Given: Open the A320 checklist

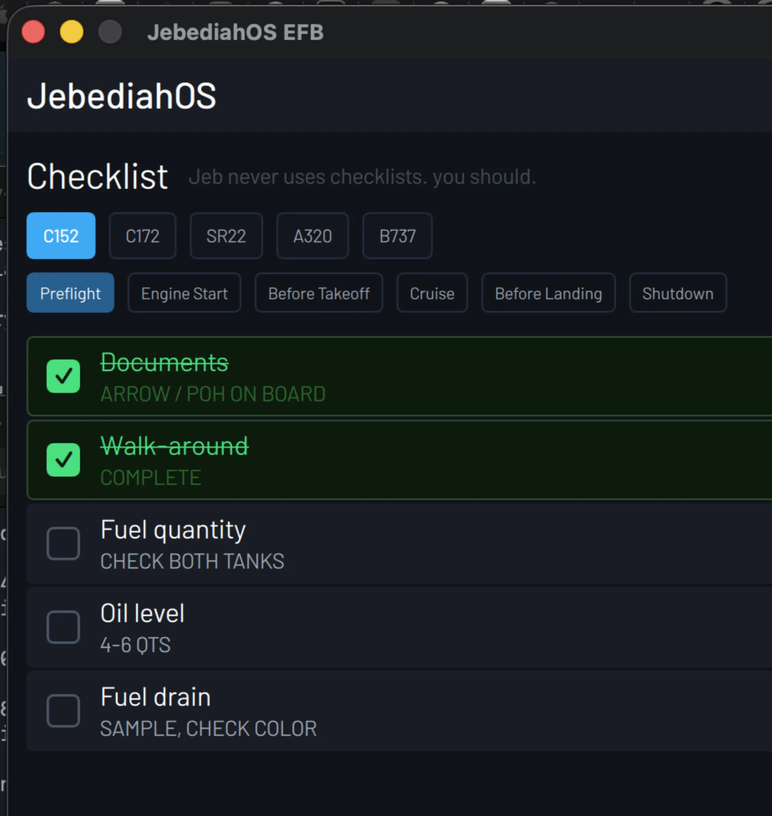Looking at the screenshot, I should point(312,236).
